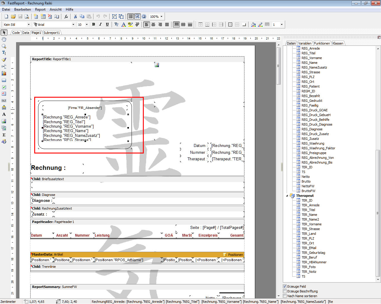Pick the Zoom magnifier tool

pyautogui.click(x=4, y=46)
